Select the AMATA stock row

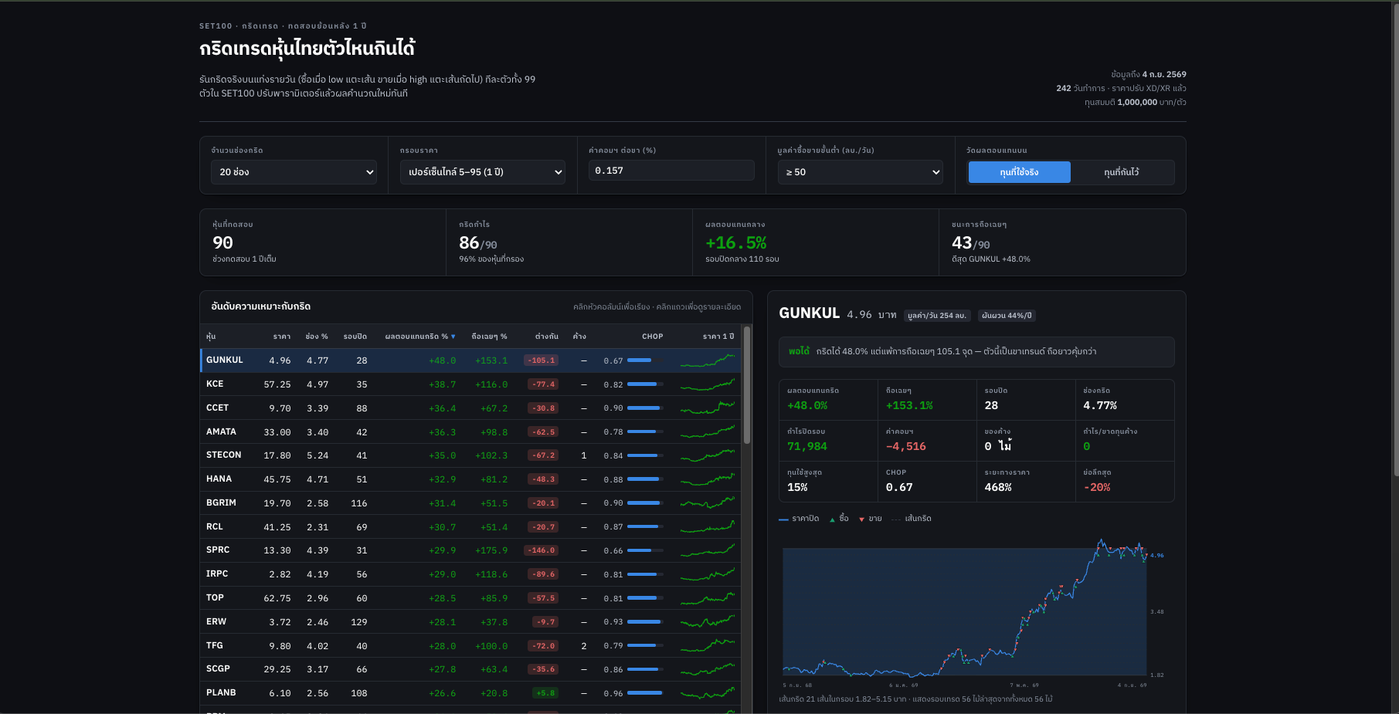coord(470,431)
